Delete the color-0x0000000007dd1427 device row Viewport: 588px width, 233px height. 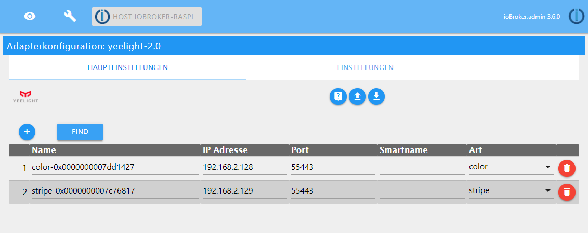[x=567, y=168]
